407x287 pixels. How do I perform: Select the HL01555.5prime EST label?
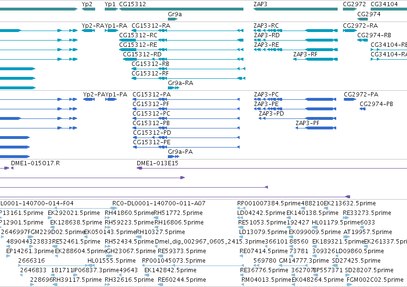pos(111,261)
